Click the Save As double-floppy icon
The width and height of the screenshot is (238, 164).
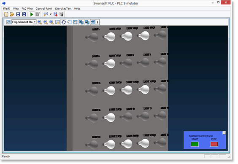tap(24, 14)
